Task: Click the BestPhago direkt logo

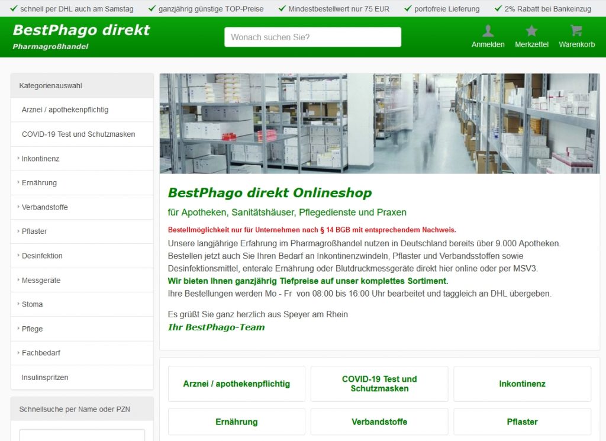Action: click(x=81, y=31)
